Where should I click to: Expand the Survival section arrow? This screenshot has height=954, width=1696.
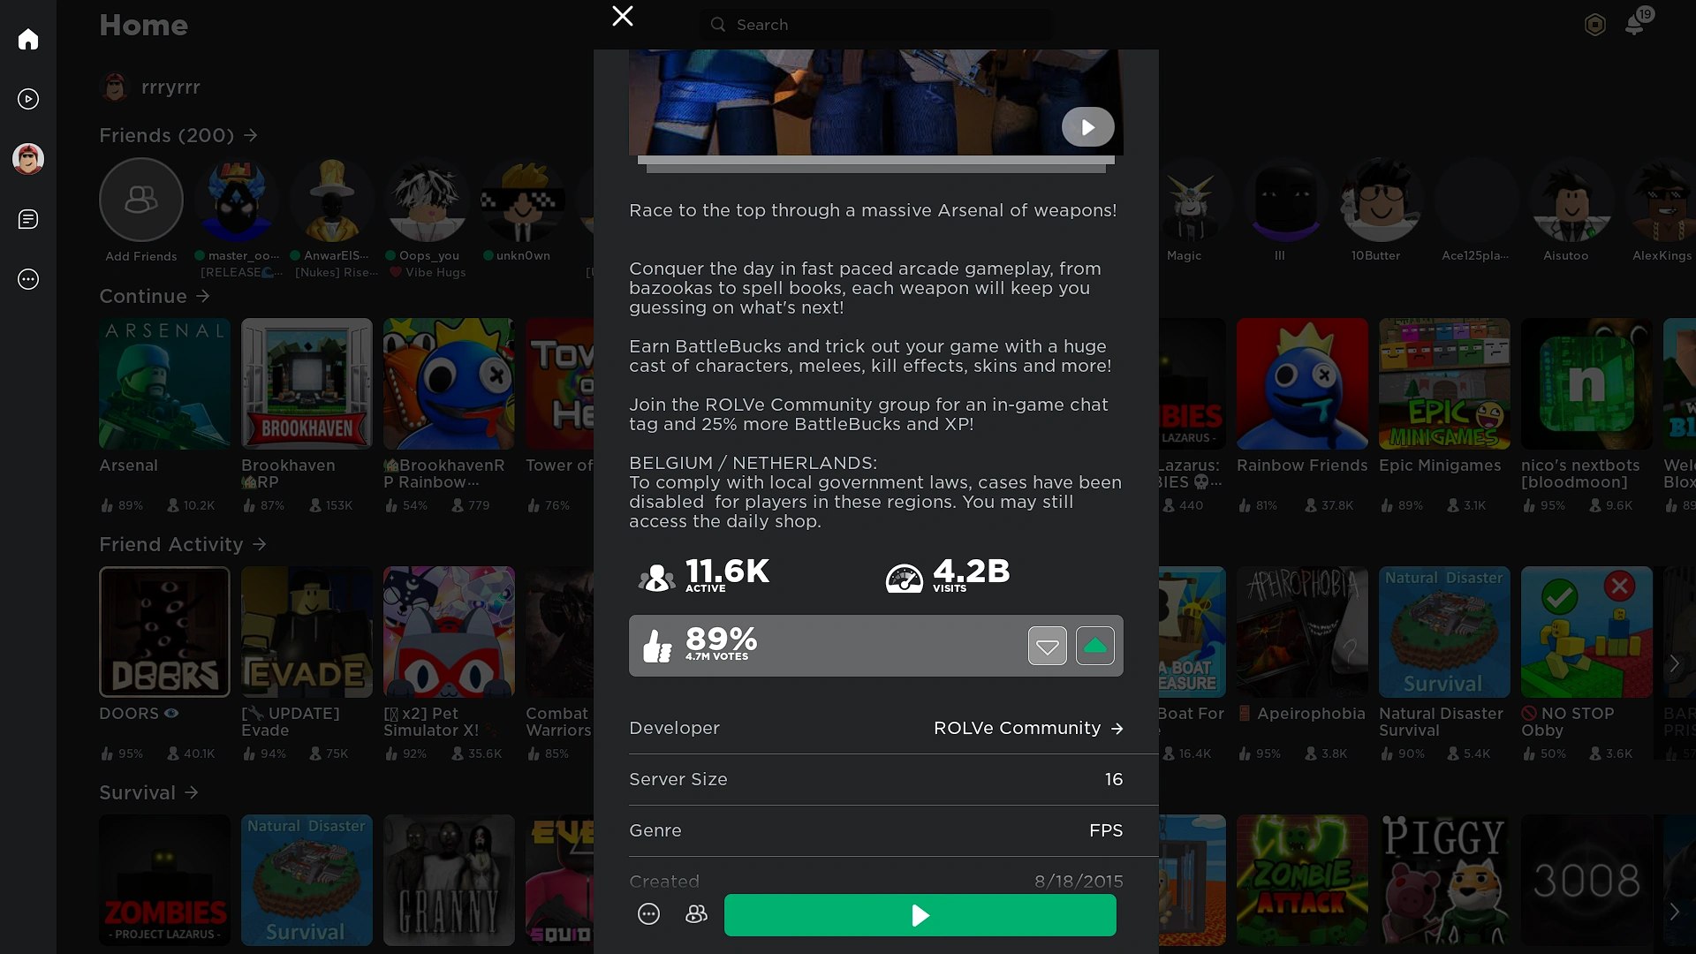click(x=192, y=792)
